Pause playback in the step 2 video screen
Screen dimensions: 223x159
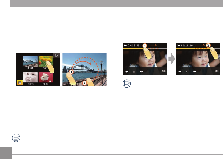click(187, 71)
